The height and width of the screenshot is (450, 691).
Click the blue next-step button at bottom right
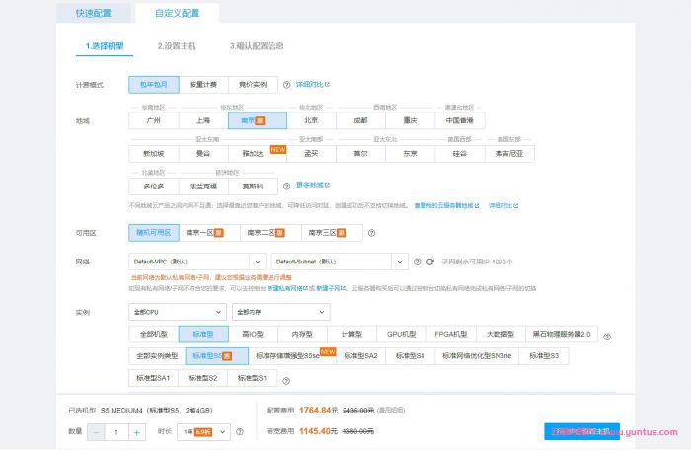[x=580, y=431]
